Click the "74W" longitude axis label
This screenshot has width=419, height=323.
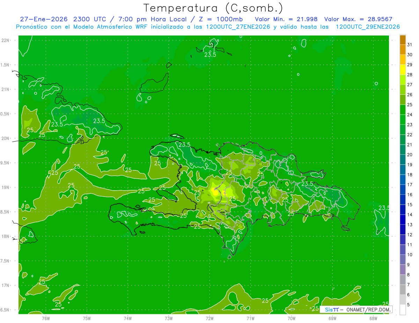tap(128, 318)
